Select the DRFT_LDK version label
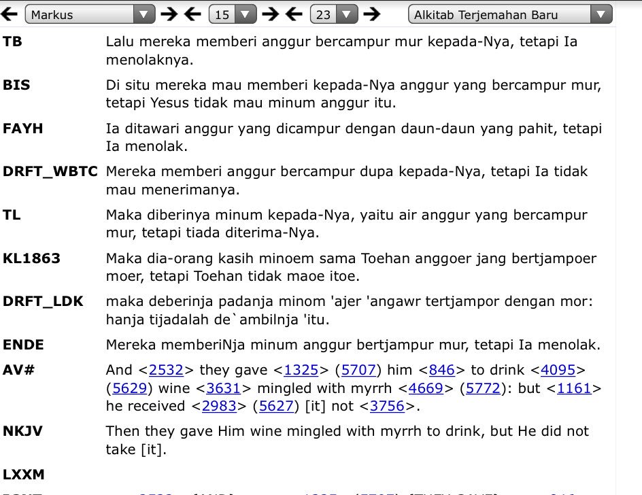The width and height of the screenshot is (642, 495). [43, 301]
